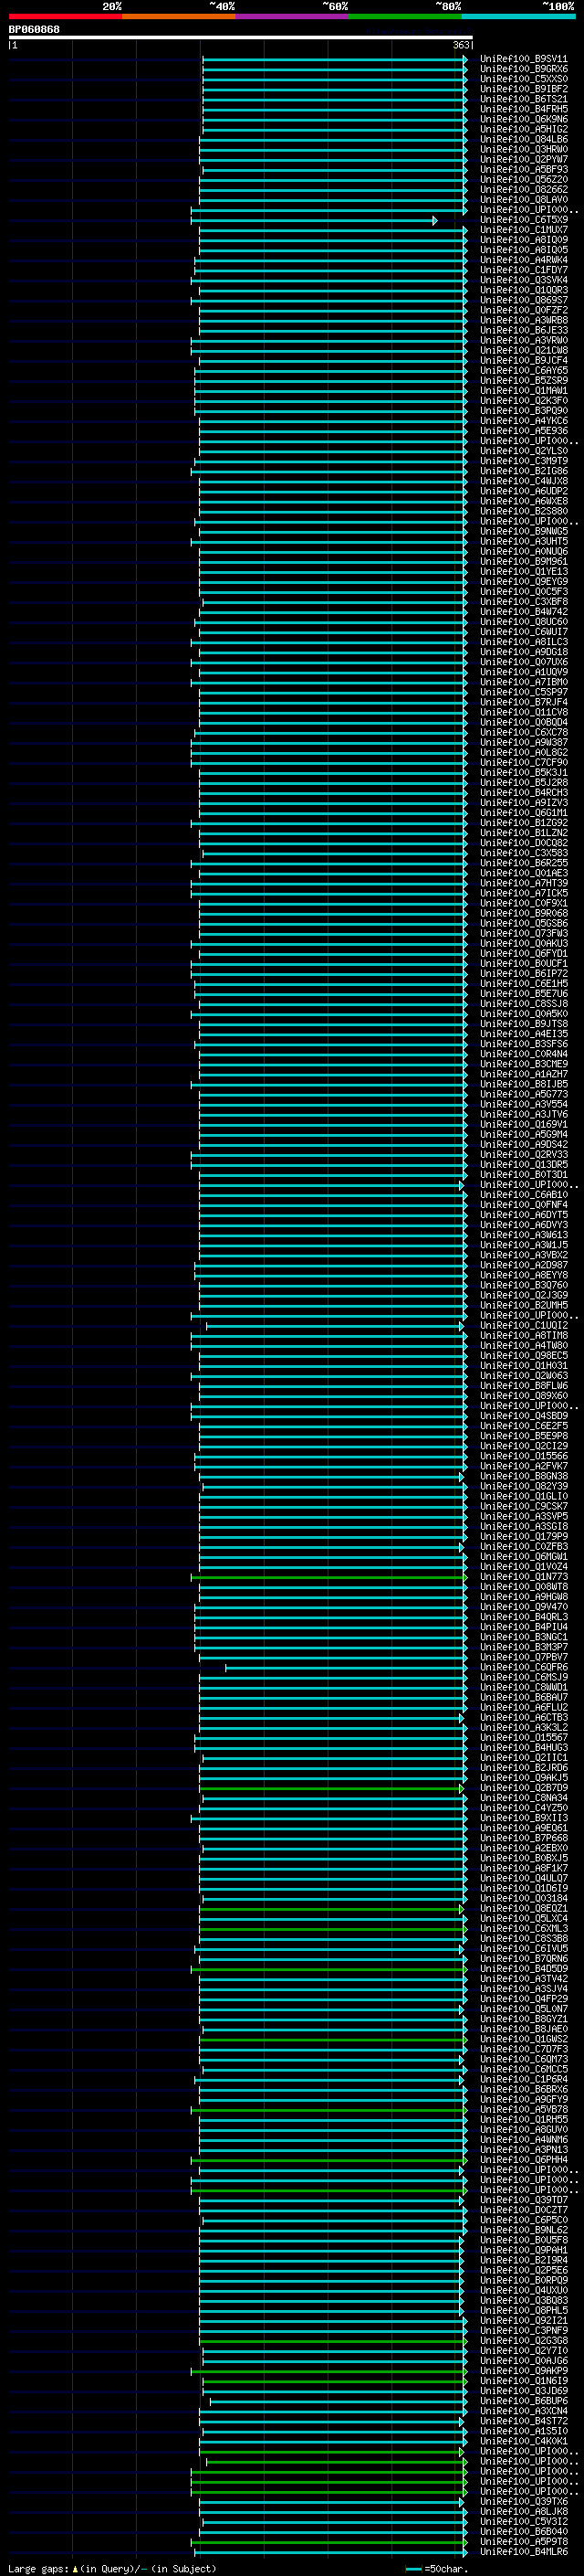Choose the UniRef100_Q1QQR3 entry
The height and width of the screenshot is (2576, 584).
pos(523,290)
